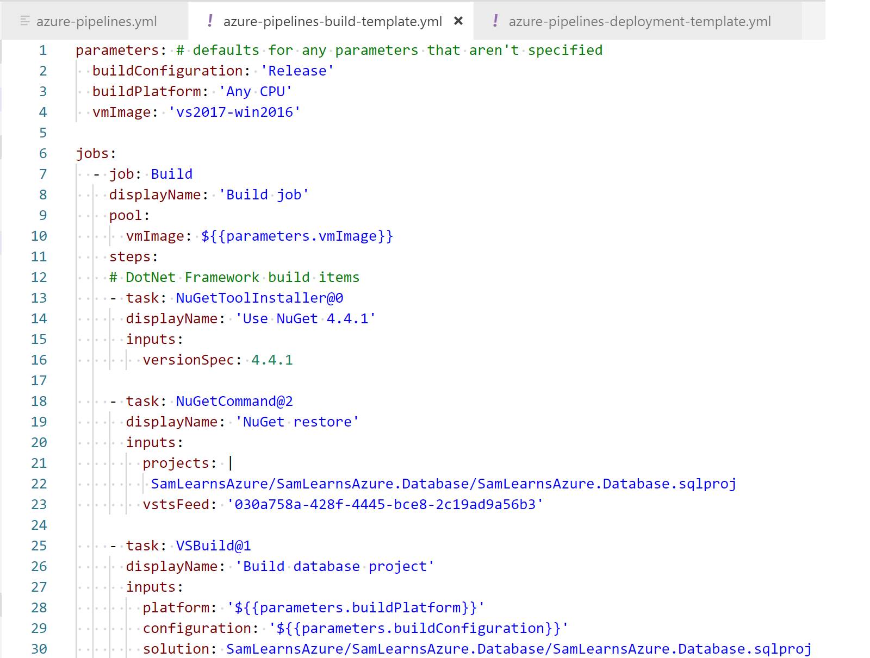The image size is (870, 658).
Task: Click the exclamation icon on deployment-template tab
Action: coord(495,21)
